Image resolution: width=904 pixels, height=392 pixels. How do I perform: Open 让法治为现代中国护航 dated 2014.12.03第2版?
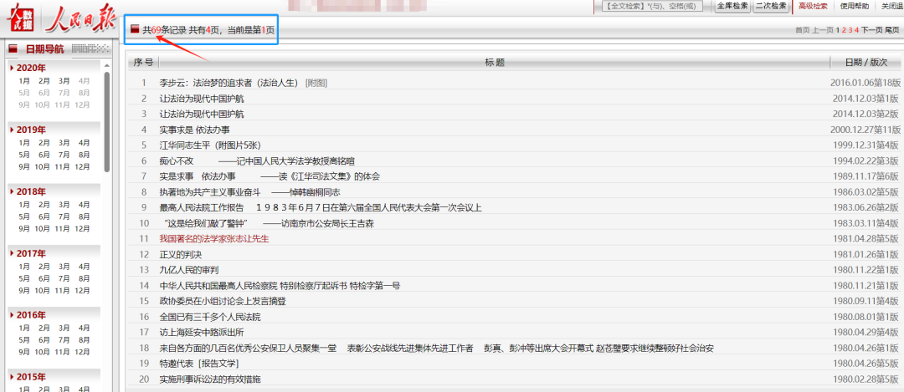(x=201, y=114)
